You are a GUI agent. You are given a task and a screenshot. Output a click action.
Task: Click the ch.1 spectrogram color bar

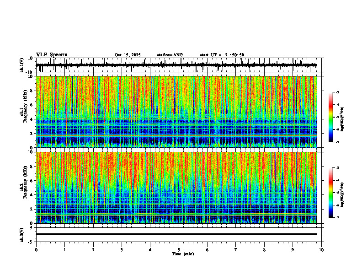point(330,117)
